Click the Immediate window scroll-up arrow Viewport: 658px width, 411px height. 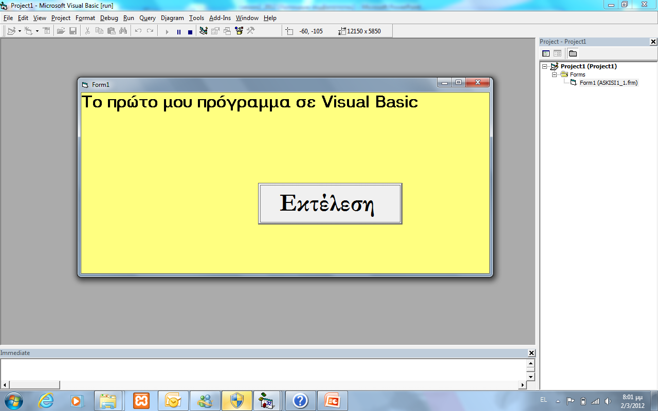coord(531,363)
